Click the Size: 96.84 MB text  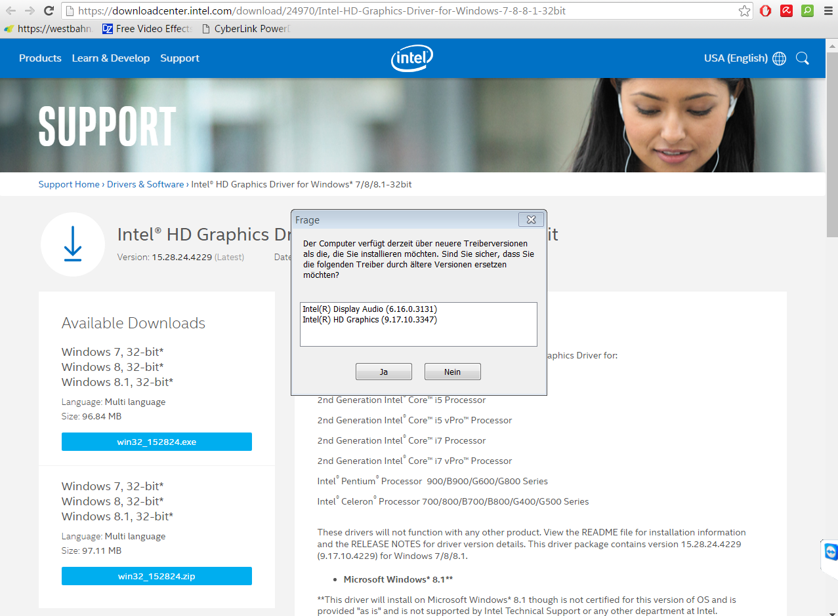(91, 416)
